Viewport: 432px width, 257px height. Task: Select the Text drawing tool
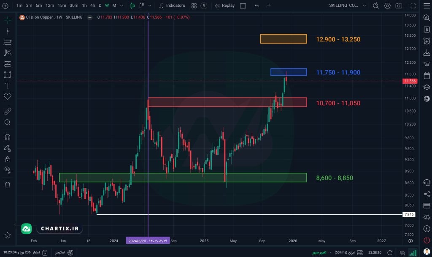pyautogui.click(x=7, y=86)
